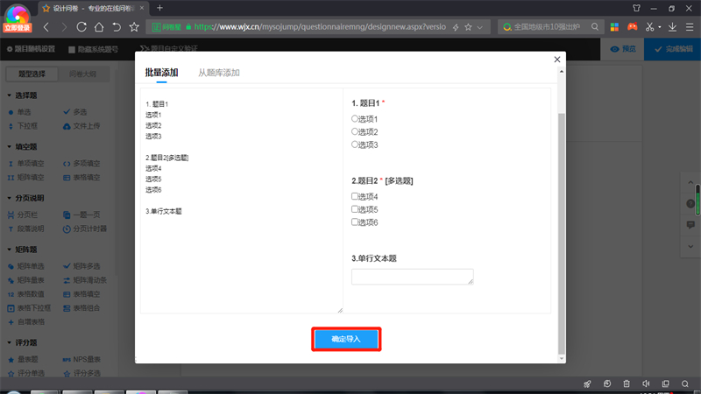Click the undo close-tab arrow icon
701x394 pixels.
[x=117, y=27]
